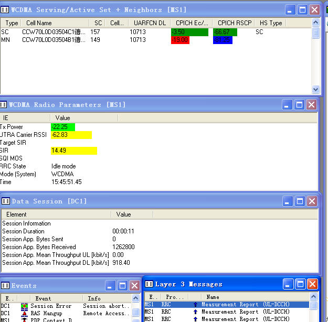Click the Serving/Active Set scrollbar thumb
This screenshot has width=328, height=322.
point(315,33)
